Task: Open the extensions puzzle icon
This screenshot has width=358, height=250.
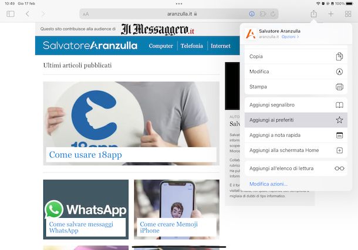Action: [x=263, y=14]
